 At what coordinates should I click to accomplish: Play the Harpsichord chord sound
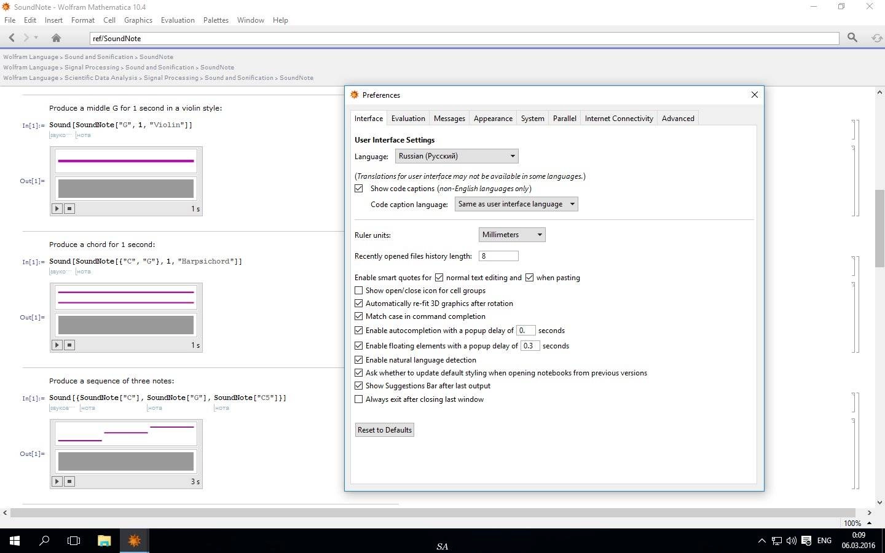pos(57,345)
